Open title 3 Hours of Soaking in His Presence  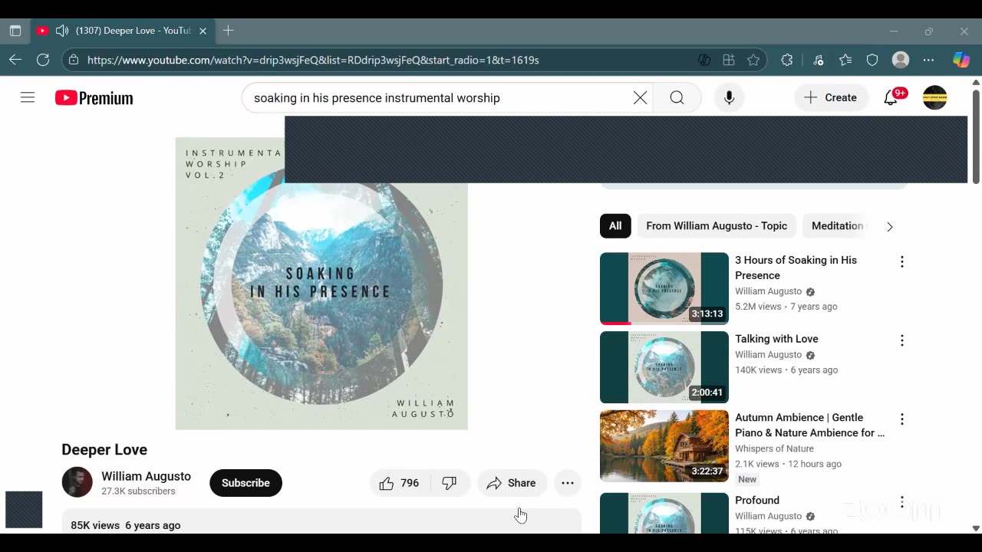pos(796,268)
